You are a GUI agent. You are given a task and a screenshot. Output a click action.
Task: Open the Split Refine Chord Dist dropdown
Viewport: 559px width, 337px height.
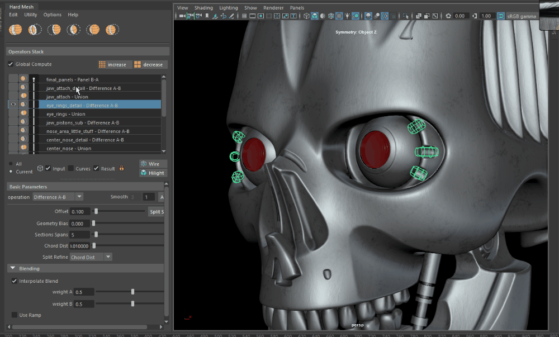tap(91, 257)
